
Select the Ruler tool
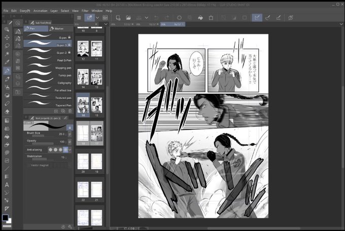7,209
